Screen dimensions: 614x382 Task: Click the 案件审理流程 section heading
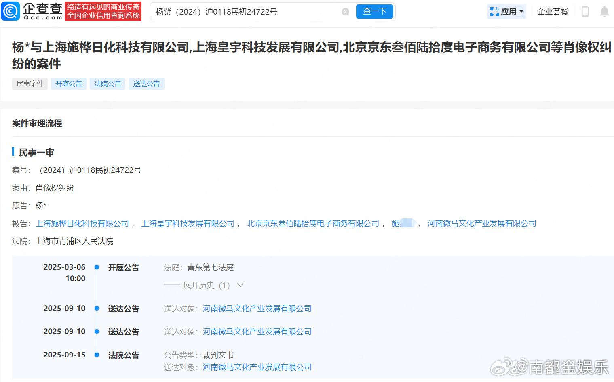point(37,123)
